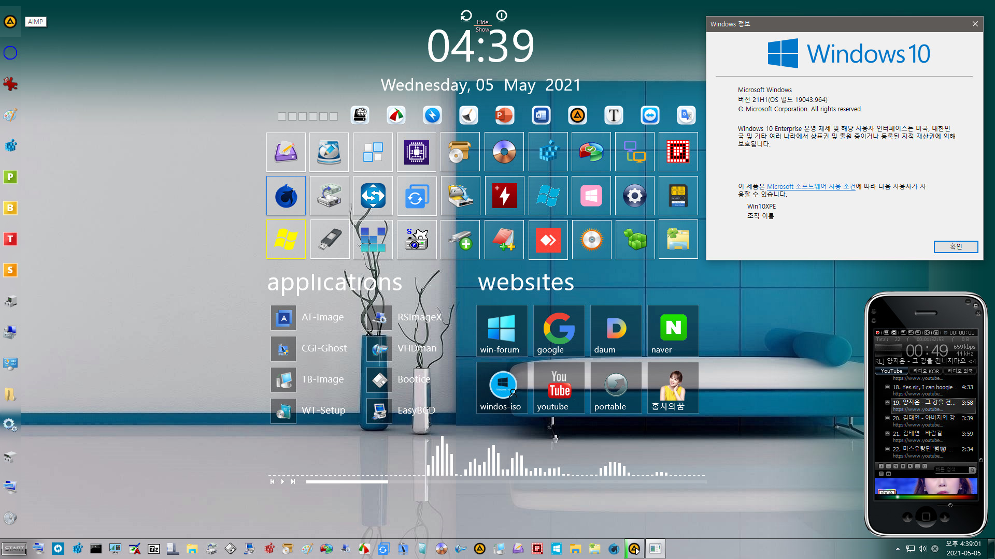Launch the black USB stick tile
This screenshot has height=559, width=995.
pos(330,240)
